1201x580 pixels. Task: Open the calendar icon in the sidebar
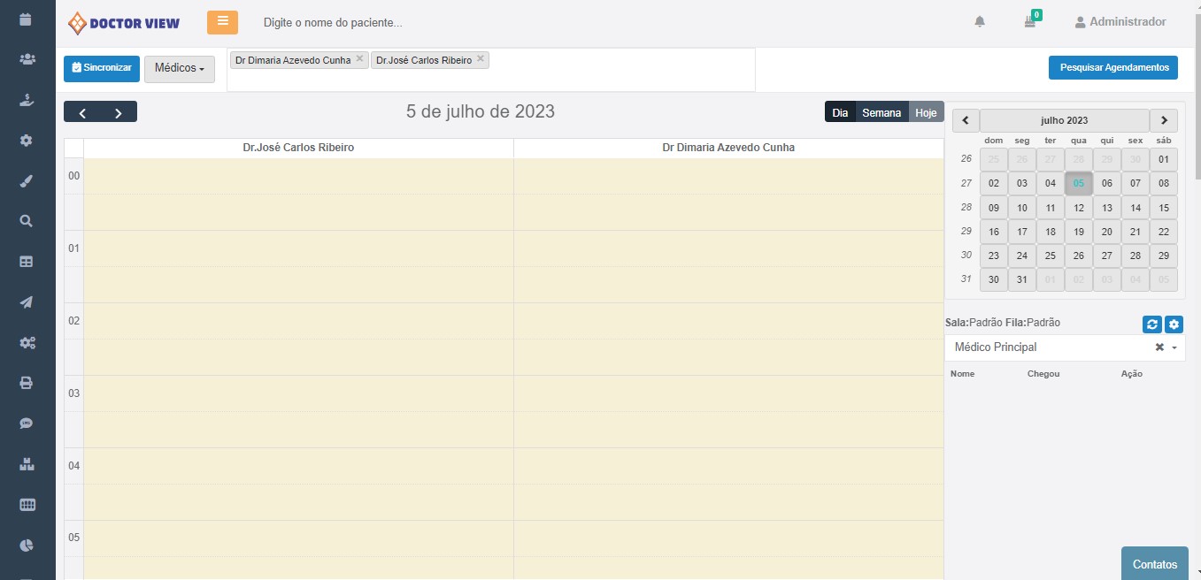[27, 19]
